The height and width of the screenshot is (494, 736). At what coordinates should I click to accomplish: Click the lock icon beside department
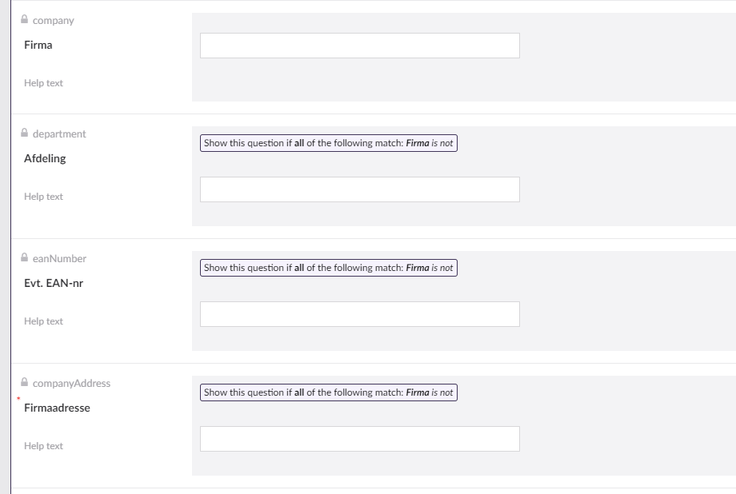(23, 133)
